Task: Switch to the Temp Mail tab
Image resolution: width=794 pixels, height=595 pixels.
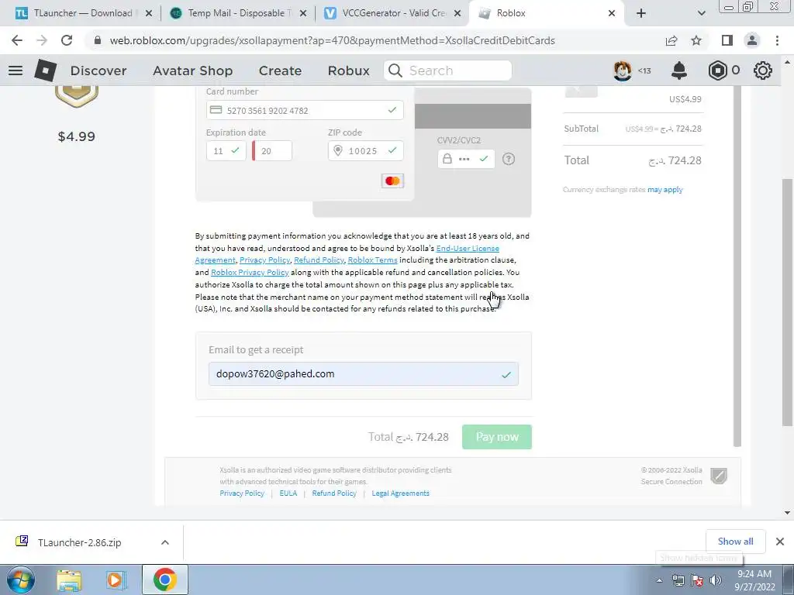Action: click(x=238, y=13)
